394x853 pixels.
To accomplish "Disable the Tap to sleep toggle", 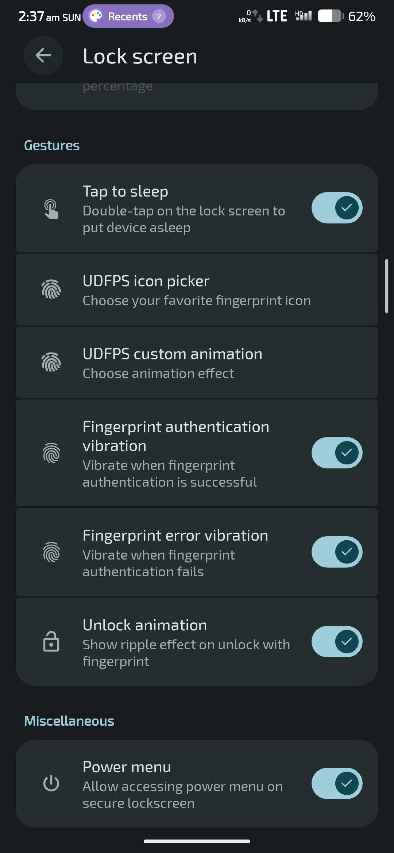I will [337, 208].
